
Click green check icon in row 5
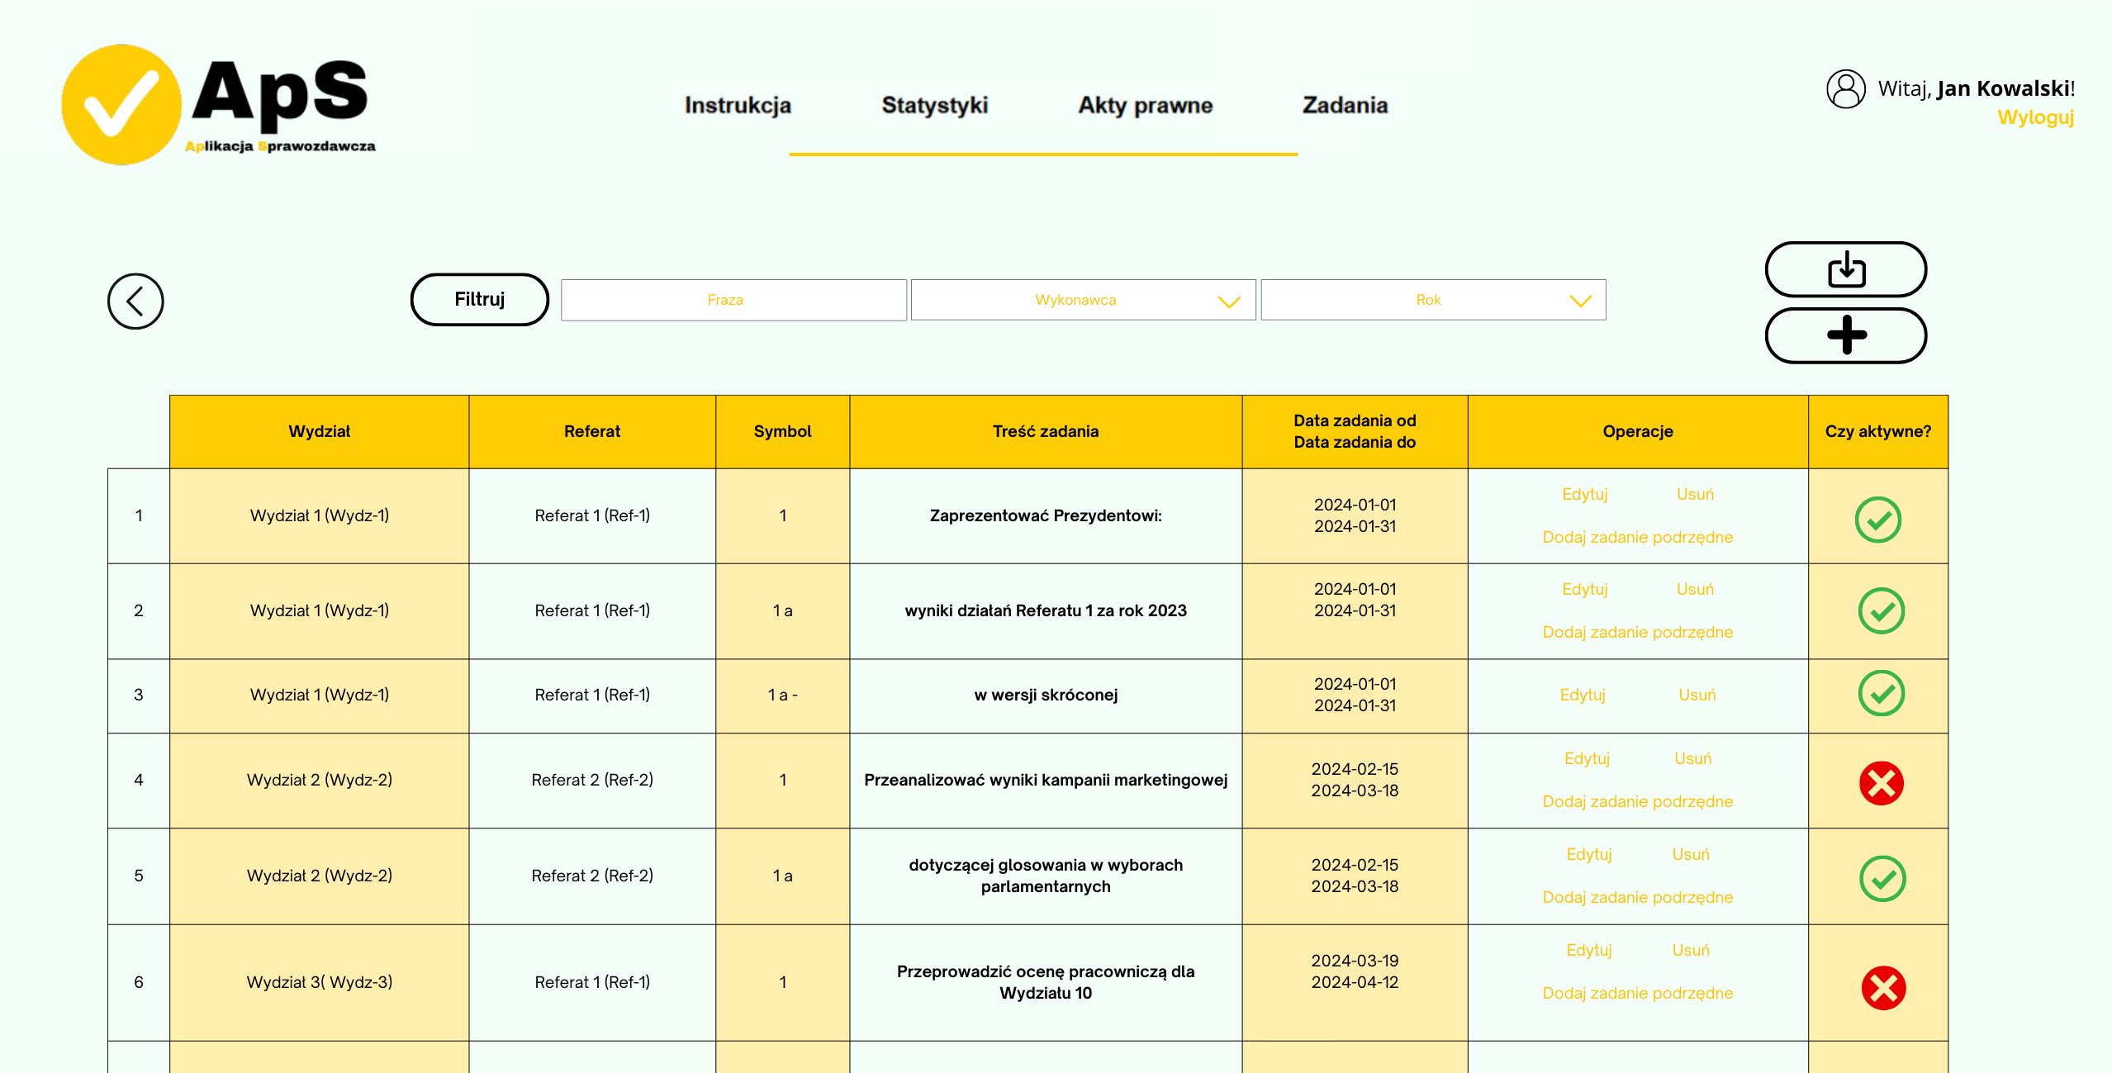(1882, 879)
